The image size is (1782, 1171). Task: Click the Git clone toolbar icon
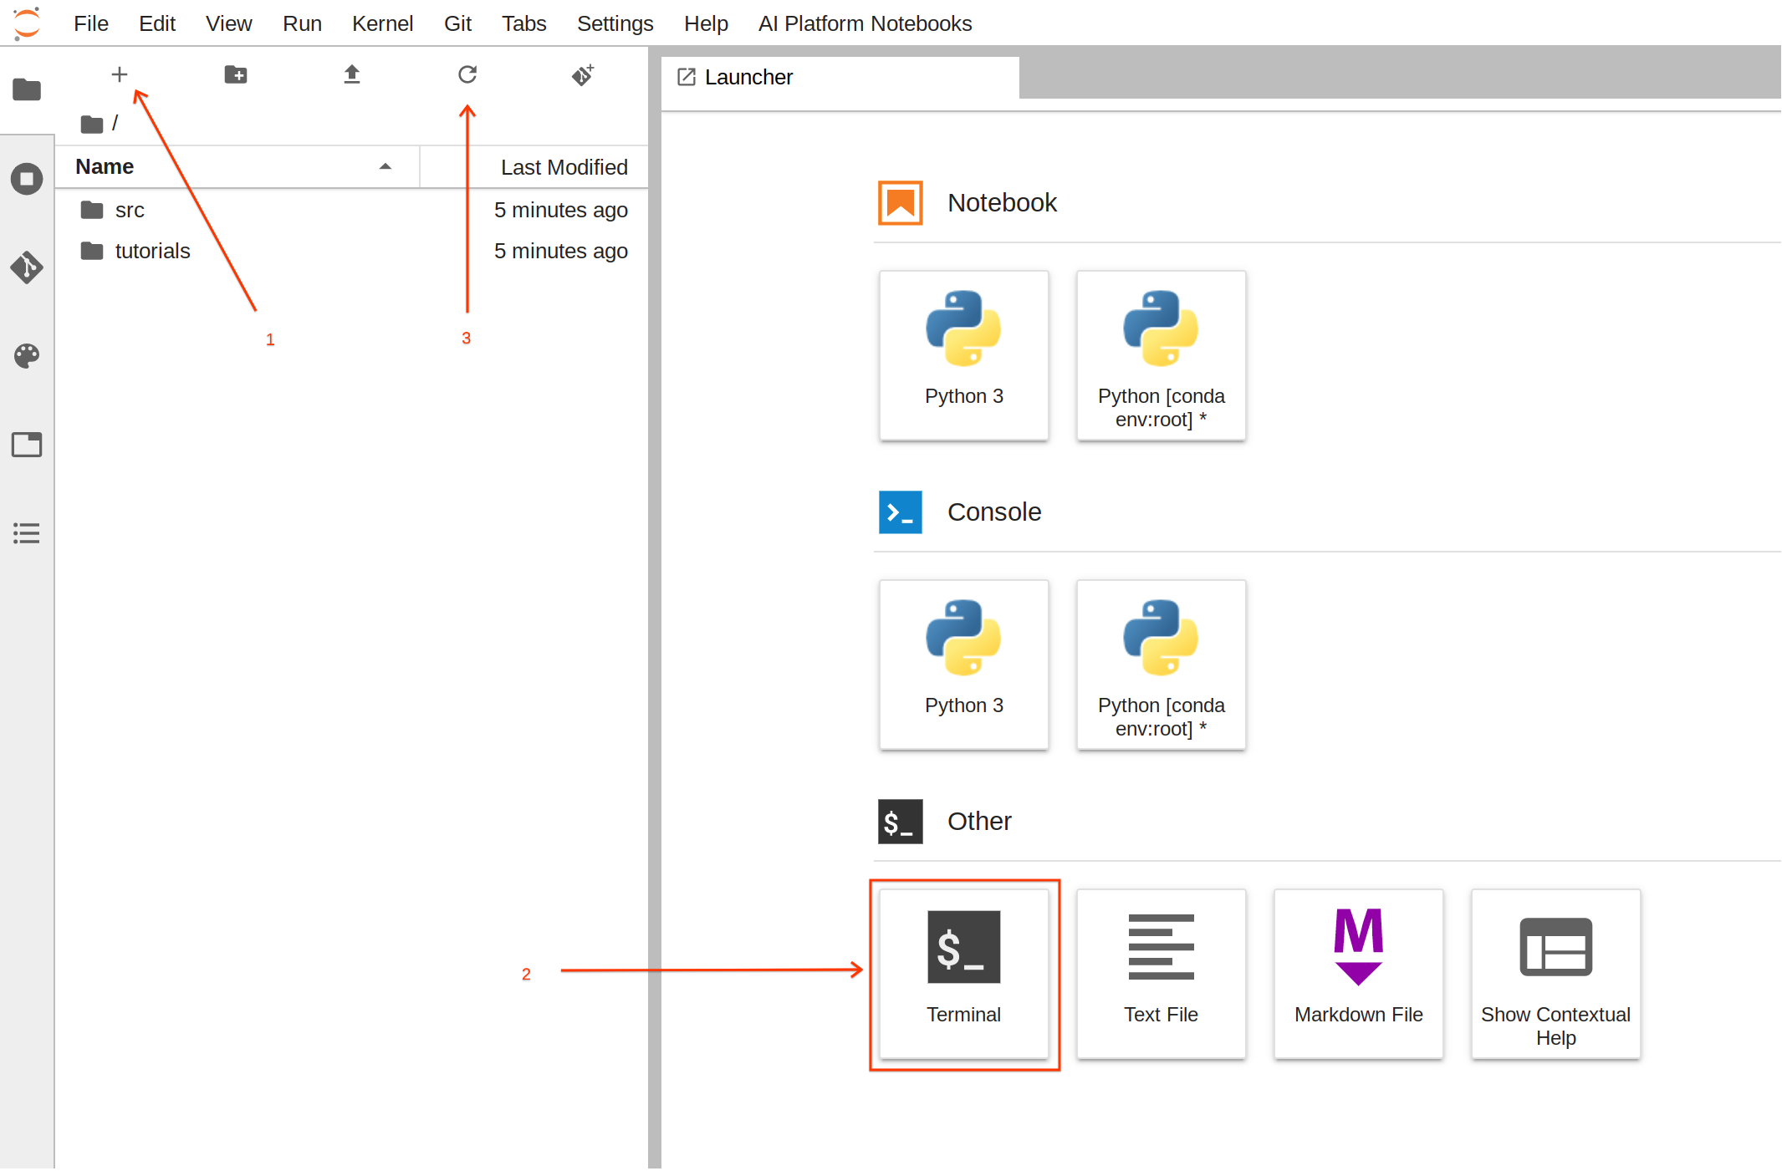click(x=583, y=75)
